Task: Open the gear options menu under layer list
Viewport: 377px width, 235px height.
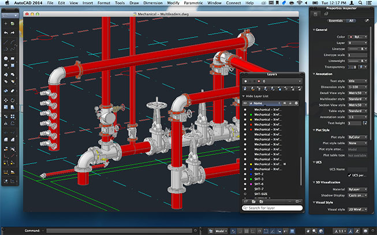Action: (298, 202)
